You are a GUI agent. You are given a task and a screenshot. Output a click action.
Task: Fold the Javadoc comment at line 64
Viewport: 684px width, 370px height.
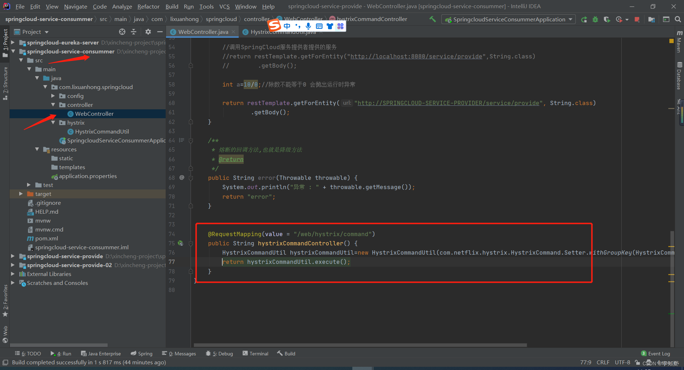pos(191,141)
